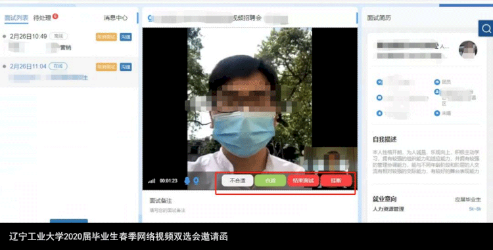The width and height of the screenshot is (493, 250).
Task: Click the search magnifier icon on right edge
Action: pyautogui.click(x=486, y=29)
